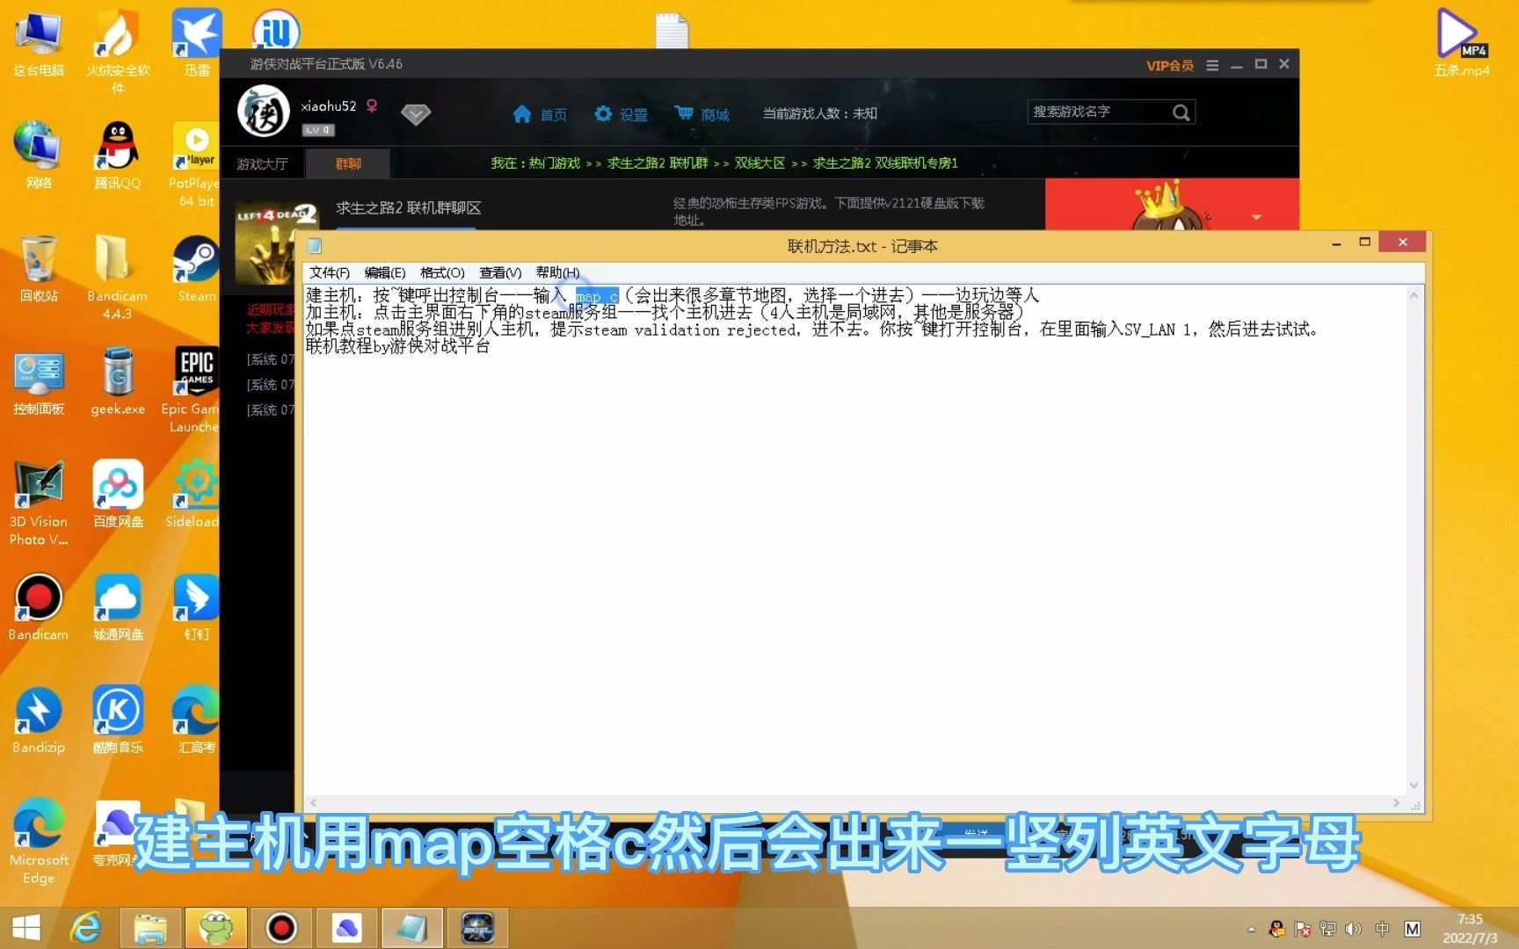Launch Xunlei desktop icon
The image size is (1519, 949).
point(197,44)
